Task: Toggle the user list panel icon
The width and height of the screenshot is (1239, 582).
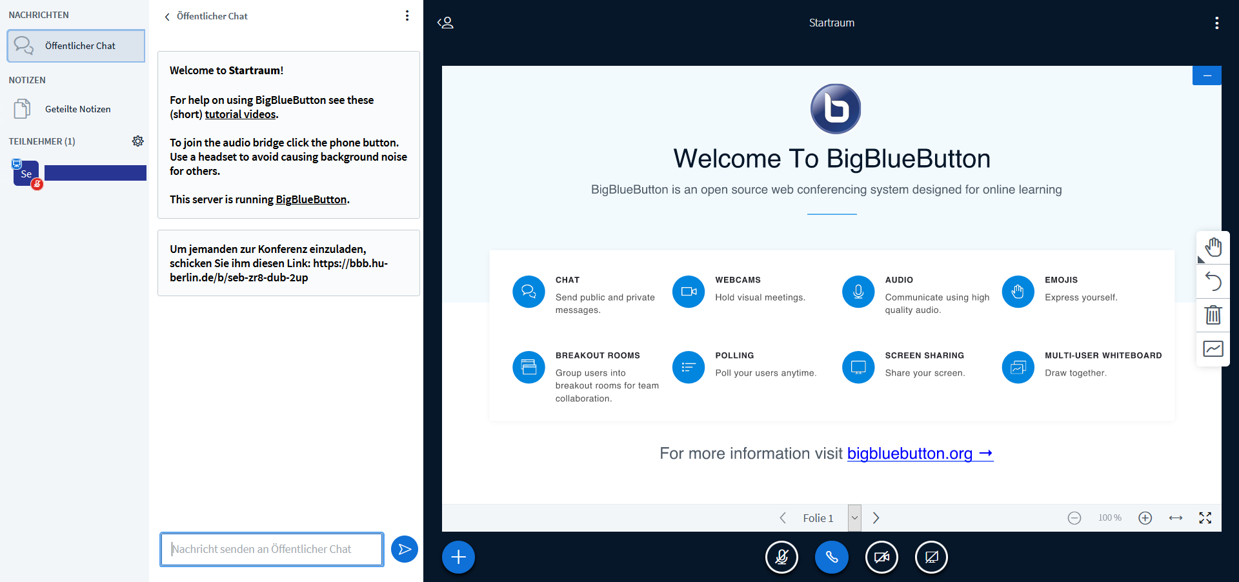Action: [x=445, y=23]
